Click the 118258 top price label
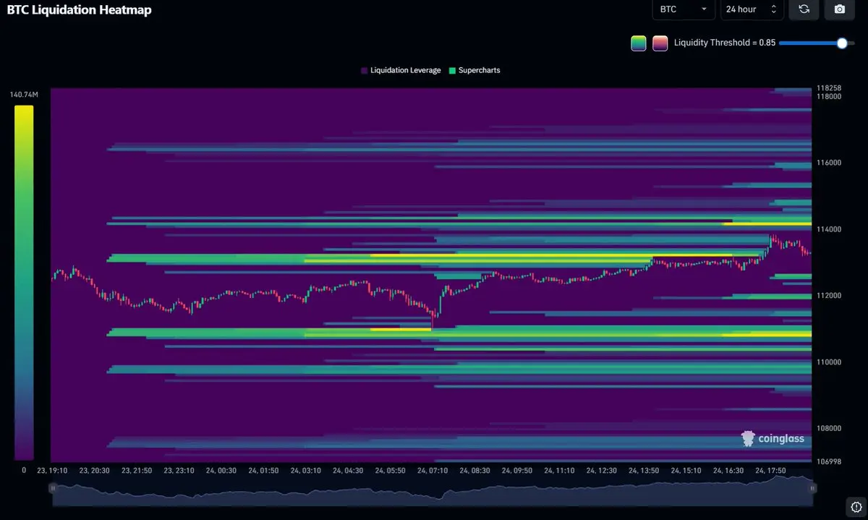The image size is (868, 520). pos(829,88)
